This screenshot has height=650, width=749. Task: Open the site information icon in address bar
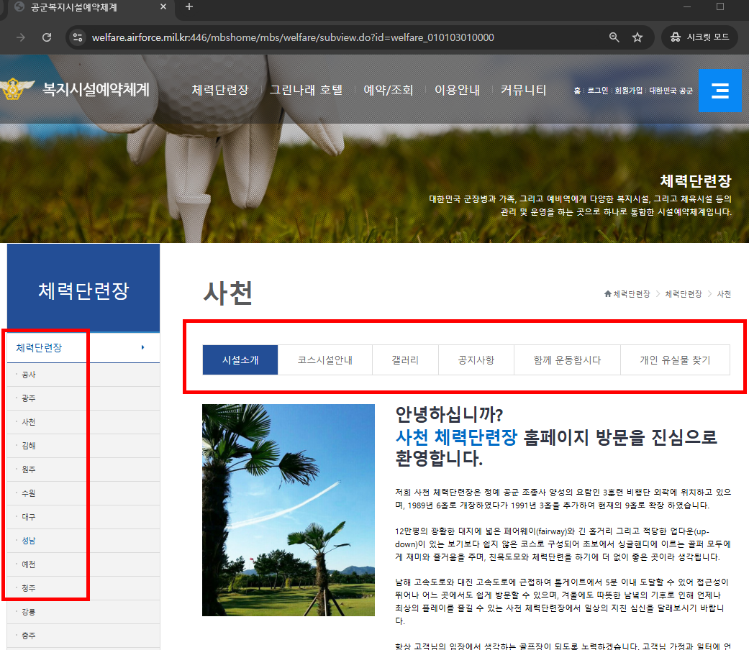77,37
